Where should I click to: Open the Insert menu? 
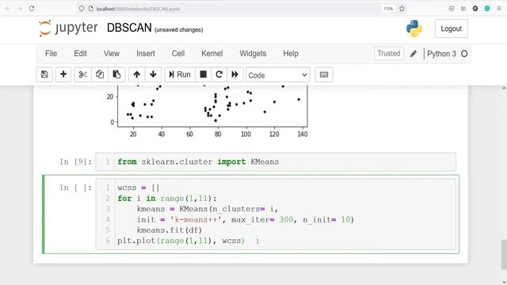pyautogui.click(x=146, y=54)
